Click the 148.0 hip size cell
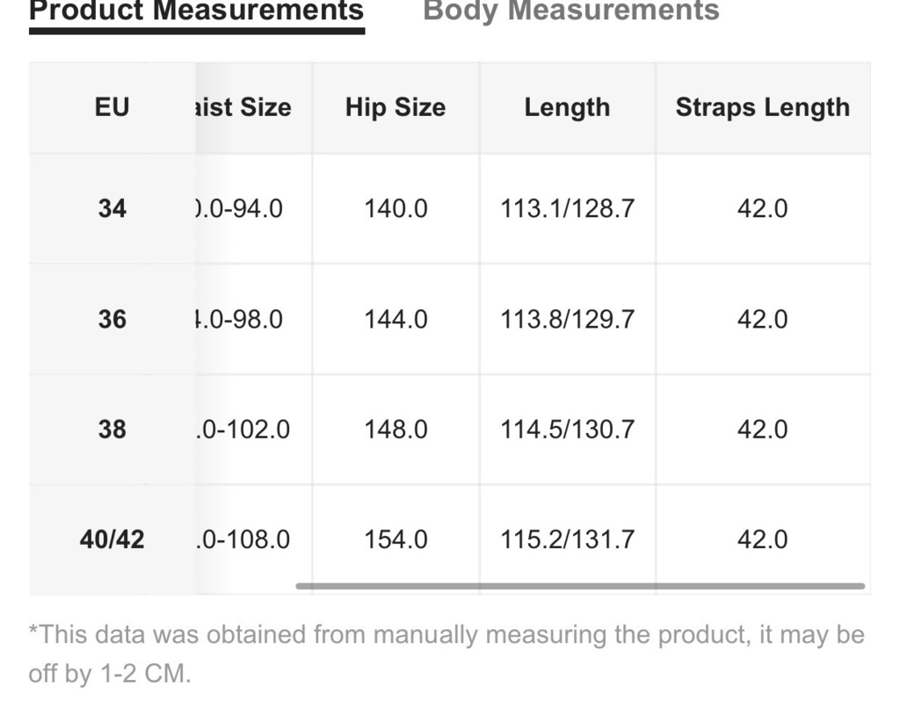This screenshot has height=709, width=900. coord(396,429)
